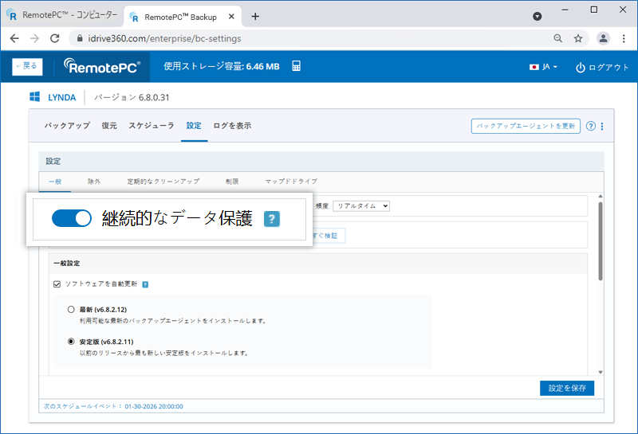Viewport: 638px width, 434px height.
Task: Reload the page with refresh icon
Action: pyautogui.click(x=54, y=38)
